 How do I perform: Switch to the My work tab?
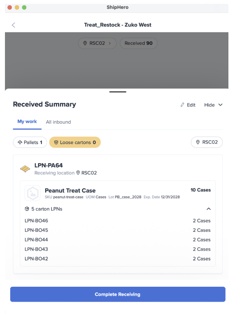point(27,122)
